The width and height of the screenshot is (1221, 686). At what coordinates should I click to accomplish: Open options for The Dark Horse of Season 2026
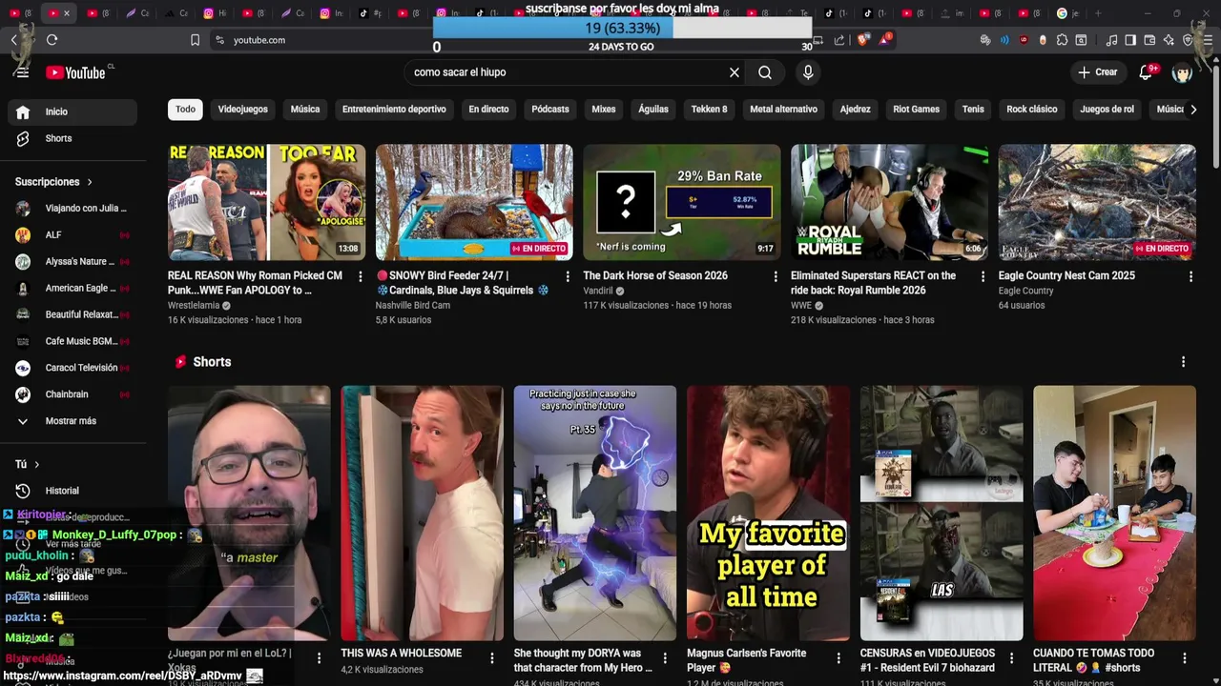pos(776,276)
